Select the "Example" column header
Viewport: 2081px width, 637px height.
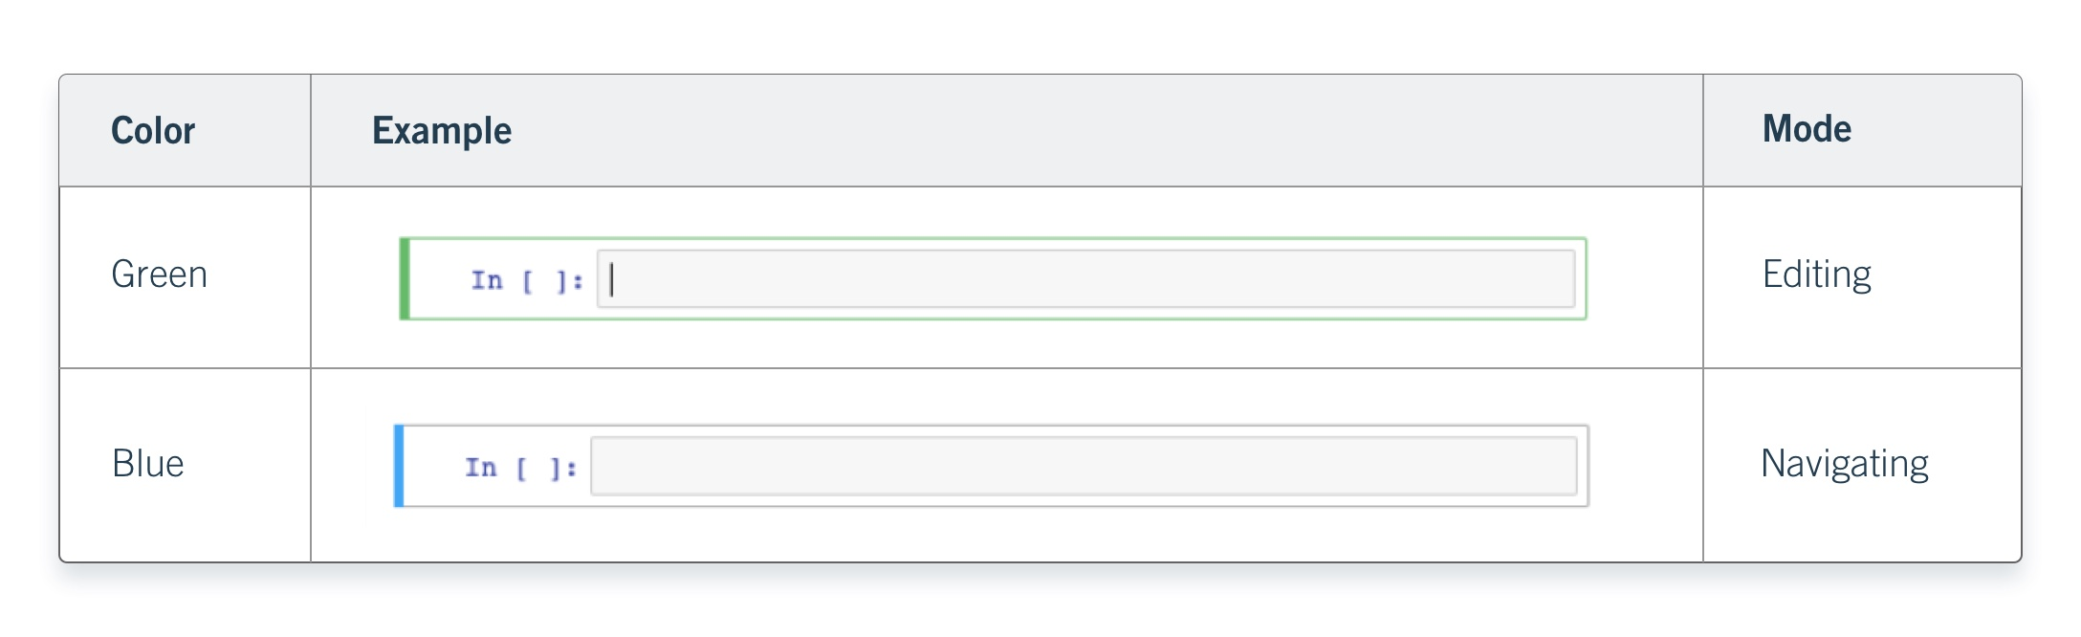(x=442, y=131)
